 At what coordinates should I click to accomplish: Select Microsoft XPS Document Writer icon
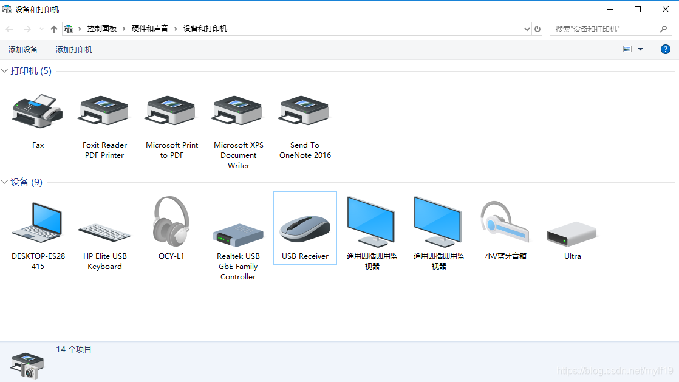[237, 110]
